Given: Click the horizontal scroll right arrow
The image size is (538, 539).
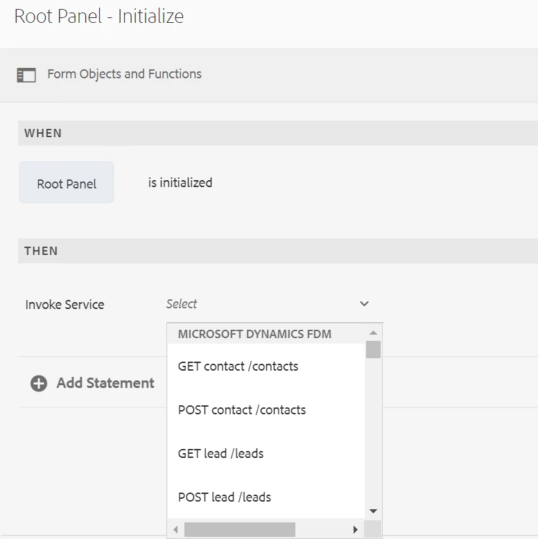Looking at the screenshot, I should coord(355,530).
